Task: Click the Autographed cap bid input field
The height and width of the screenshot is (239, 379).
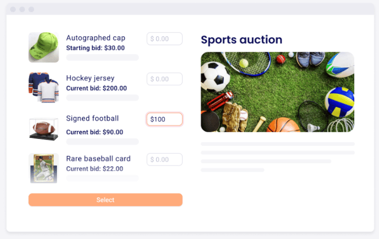Action: coord(165,39)
